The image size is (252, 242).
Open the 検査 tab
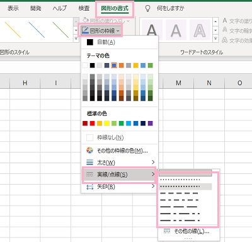click(84, 8)
